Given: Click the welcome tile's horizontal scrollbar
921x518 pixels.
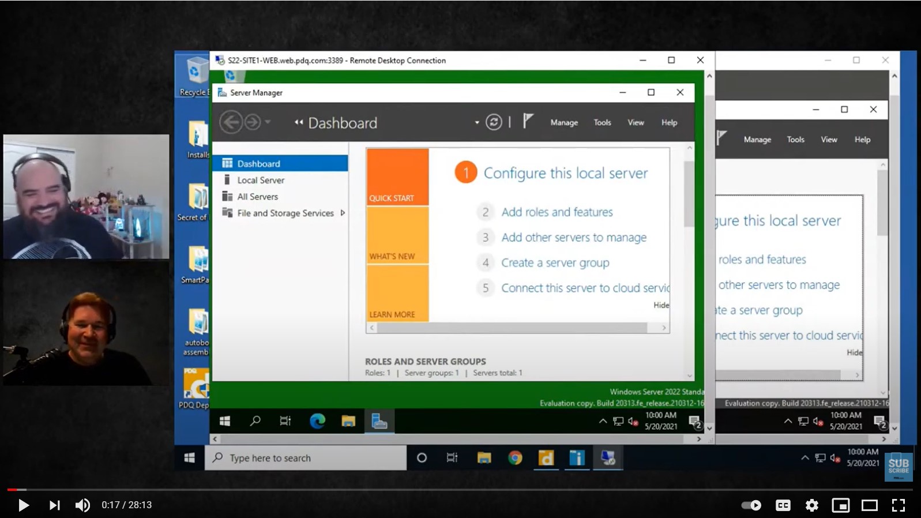Looking at the screenshot, I should coord(512,328).
